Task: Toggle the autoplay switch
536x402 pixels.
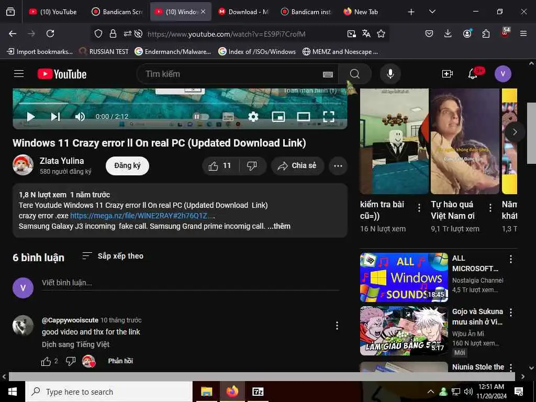Action: [200, 117]
